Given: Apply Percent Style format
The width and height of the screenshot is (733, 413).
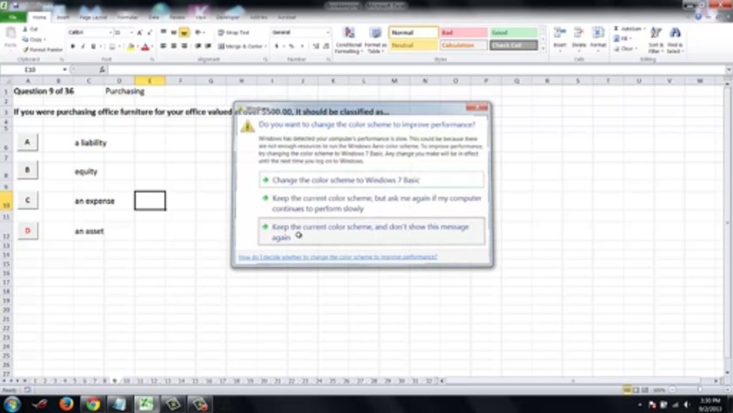Looking at the screenshot, I should 291,46.
